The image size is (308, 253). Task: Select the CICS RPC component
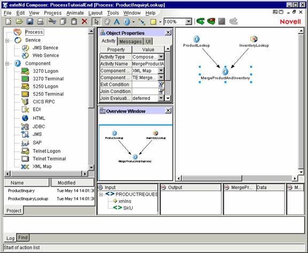click(x=44, y=102)
